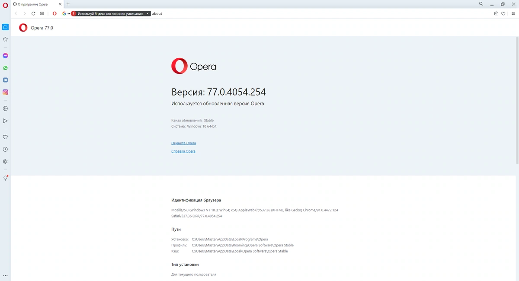Go back to previous page
519x281 pixels.
coord(16,13)
